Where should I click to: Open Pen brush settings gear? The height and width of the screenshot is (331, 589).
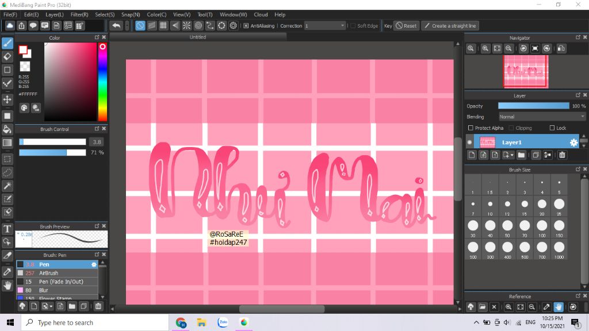point(94,264)
